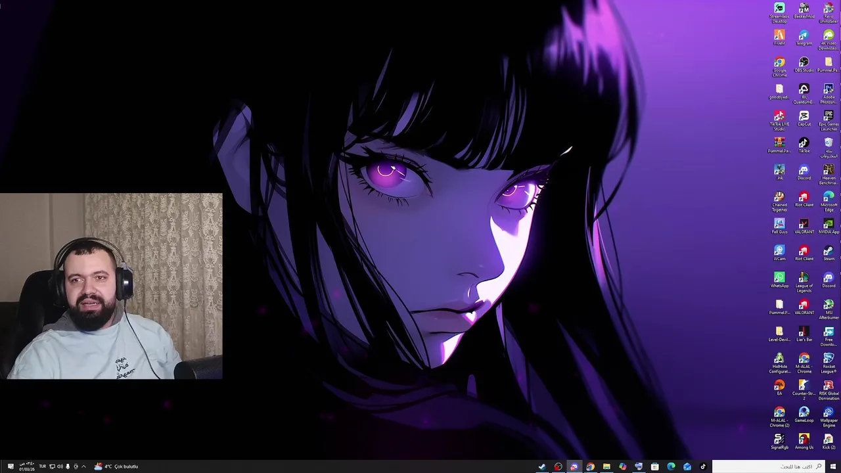Launch Wallpaper Engine from the desktop

point(829,417)
